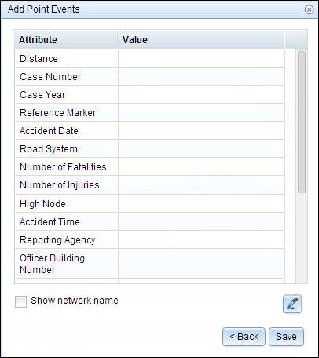The height and width of the screenshot is (358, 319).
Task: Click the pencil select-from-map icon
Action: click(x=292, y=304)
